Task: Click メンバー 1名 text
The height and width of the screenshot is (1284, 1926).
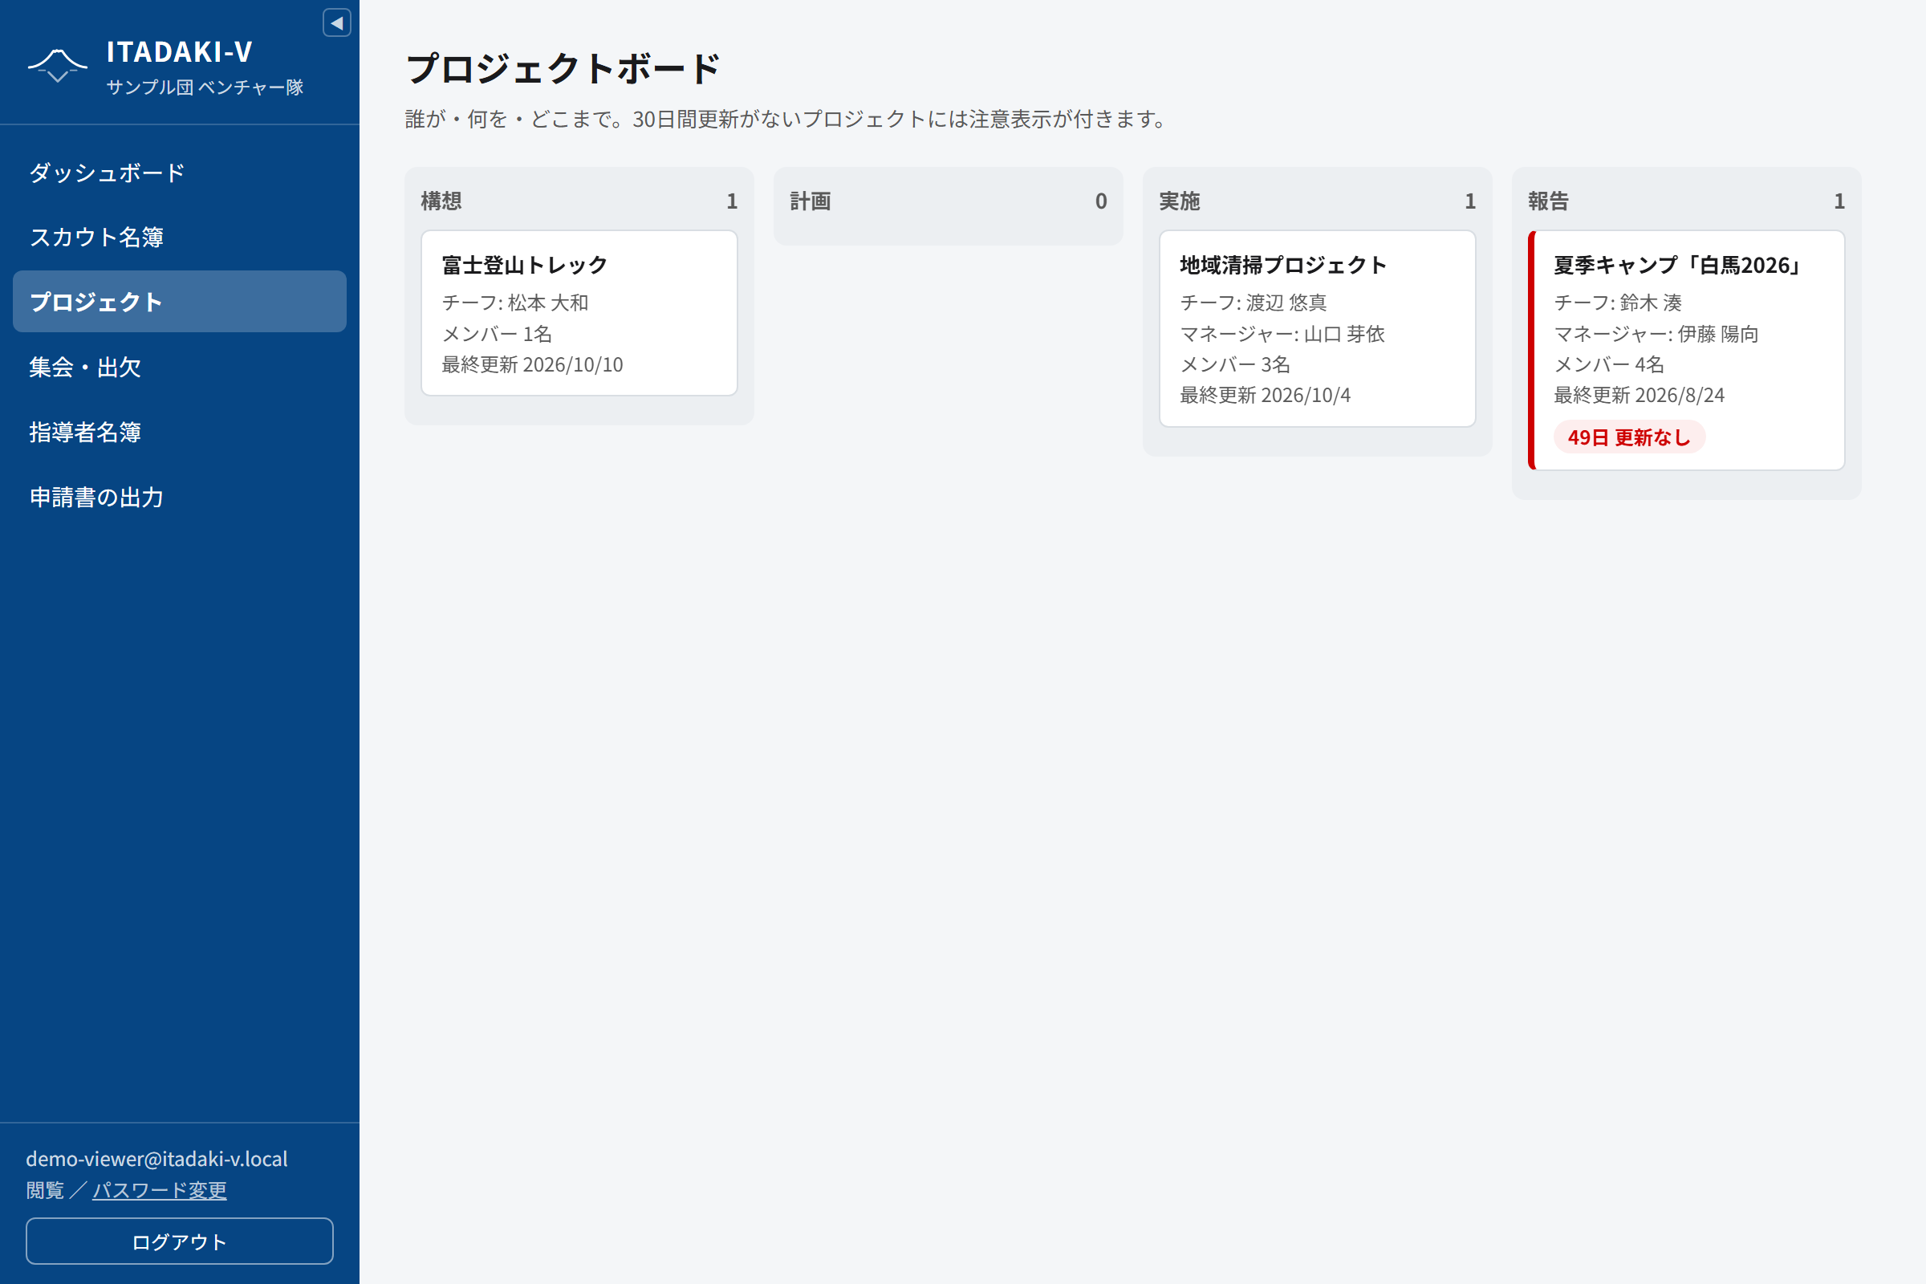Action: [x=497, y=334]
